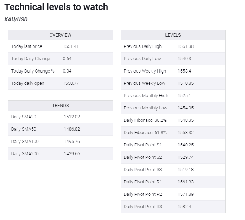Select the Daily Pivot Point R3 value 1582.4
Screen dimensions: 245x220
184,207
